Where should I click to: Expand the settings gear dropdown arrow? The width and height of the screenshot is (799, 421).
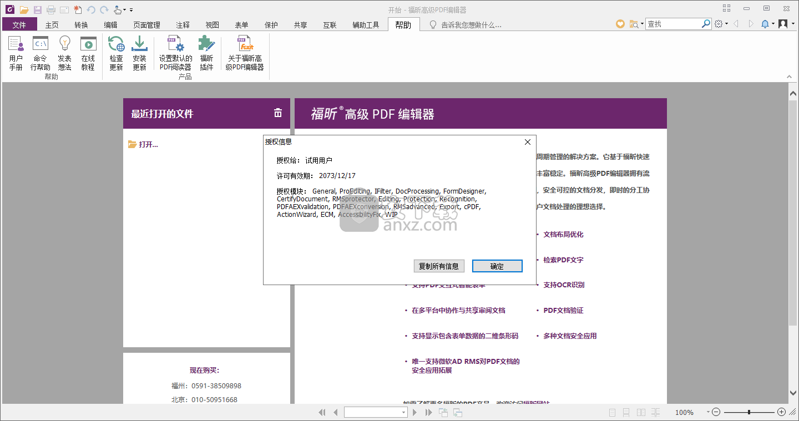tap(726, 24)
